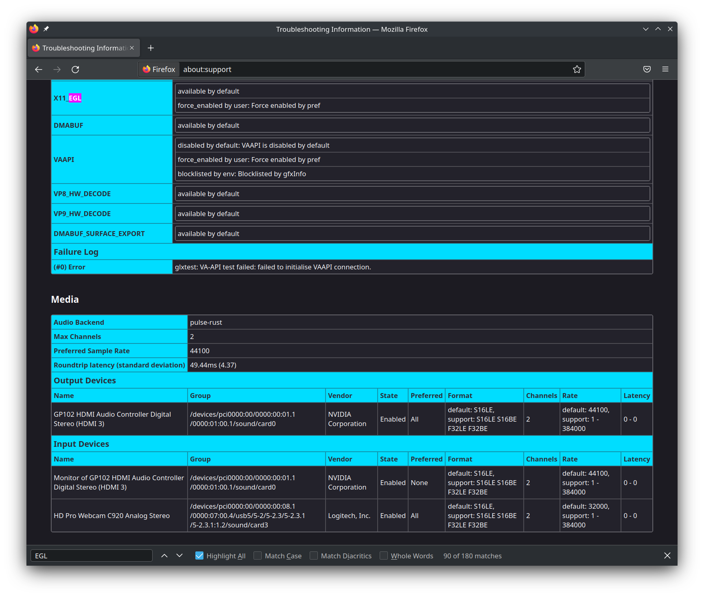Click '90 of 180 matches' find status
Viewport: 704px width, 597px height.
[x=472, y=556]
